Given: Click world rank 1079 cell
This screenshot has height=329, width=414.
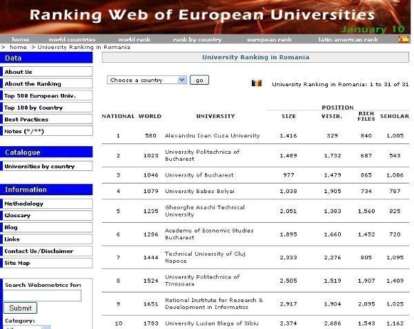Looking at the screenshot, I should pos(150,191).
